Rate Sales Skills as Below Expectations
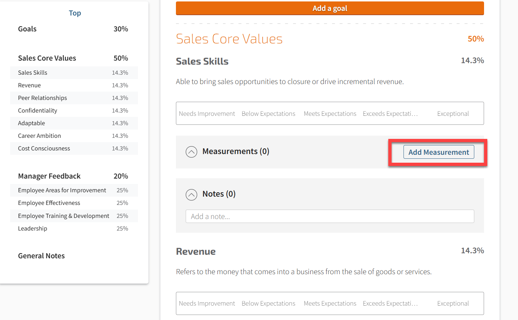Image resolution: width=518 pixels, height=320 pixels. [268, 114]
